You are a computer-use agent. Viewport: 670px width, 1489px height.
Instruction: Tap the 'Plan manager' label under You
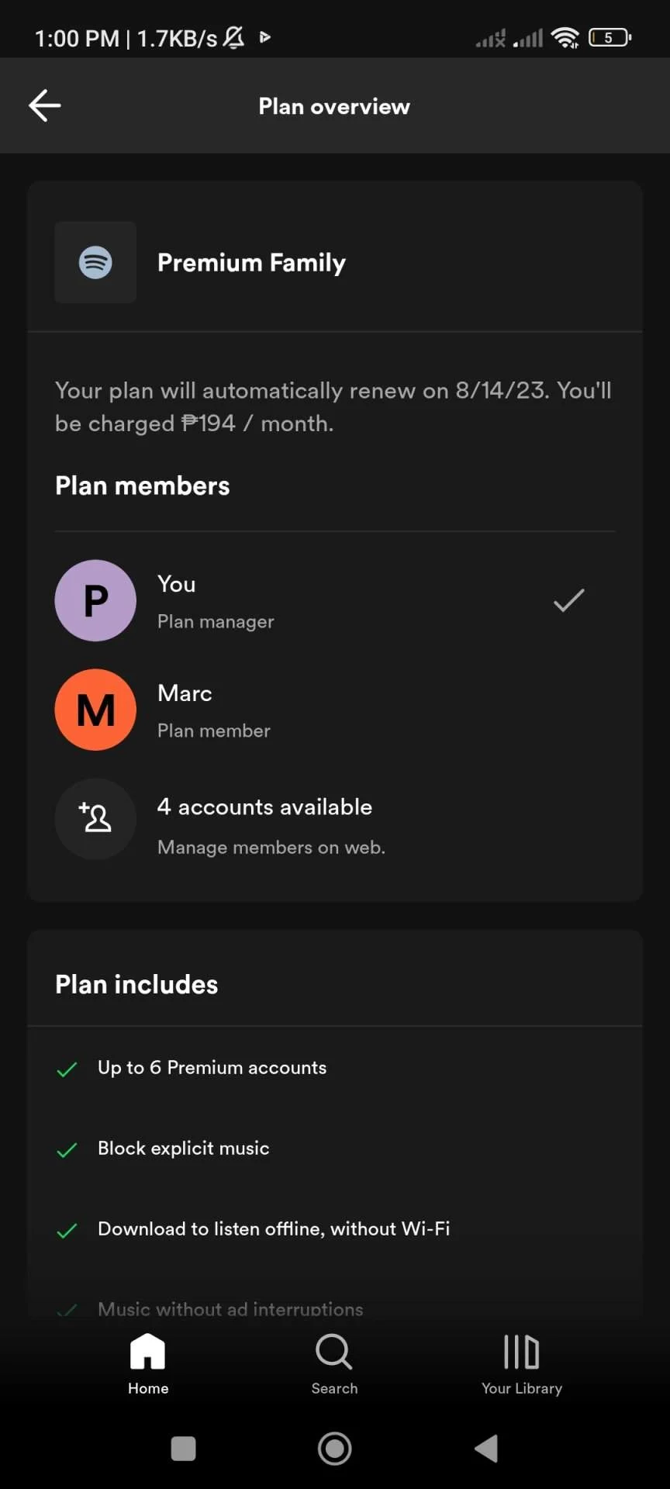click(x=216, y=622)
